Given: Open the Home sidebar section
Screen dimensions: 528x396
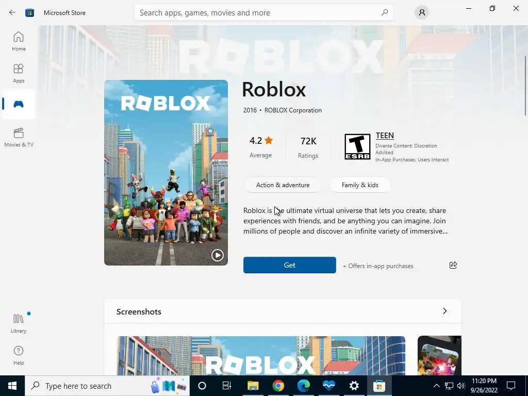Looking at the screenshot, I should tap(19, 41).
